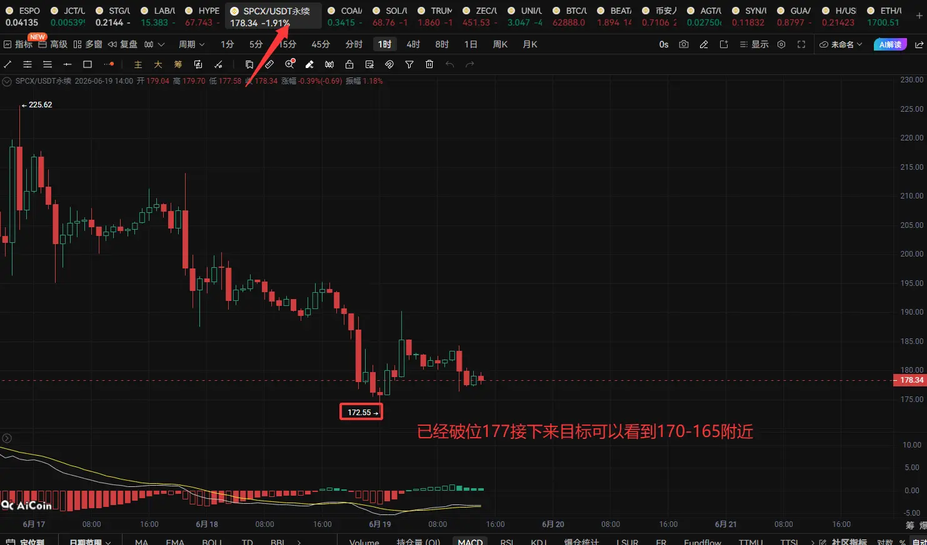927x545 pixels.
Task: Collapse the MACD sub-panel toggle
Action: [8, 438]
